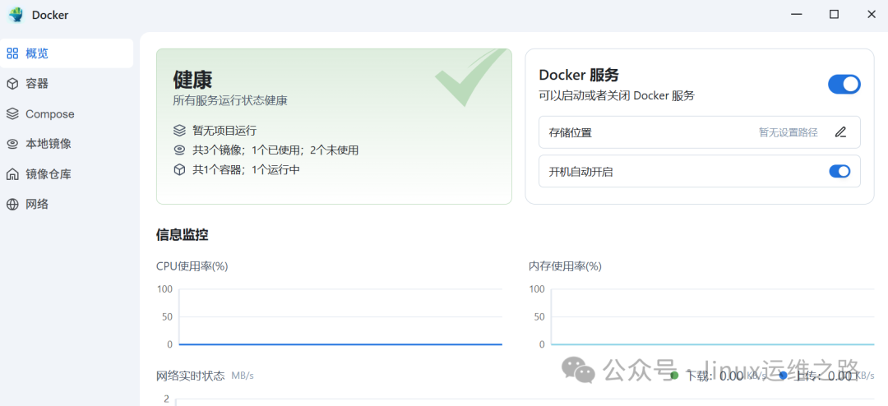Click the disk icon beside 共3个镜像

[x=179, y=150]
